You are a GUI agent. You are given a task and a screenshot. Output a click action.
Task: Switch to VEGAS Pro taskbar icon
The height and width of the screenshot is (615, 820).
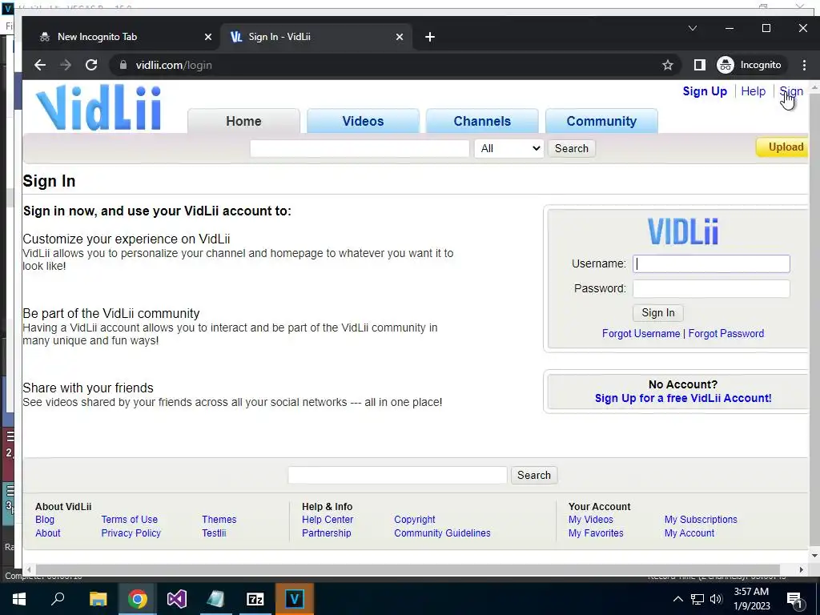tap(294, 599)
